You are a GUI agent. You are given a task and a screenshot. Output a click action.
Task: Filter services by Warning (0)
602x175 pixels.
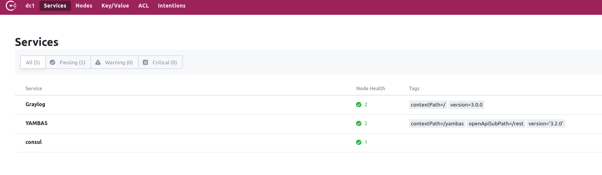(119, 62)
